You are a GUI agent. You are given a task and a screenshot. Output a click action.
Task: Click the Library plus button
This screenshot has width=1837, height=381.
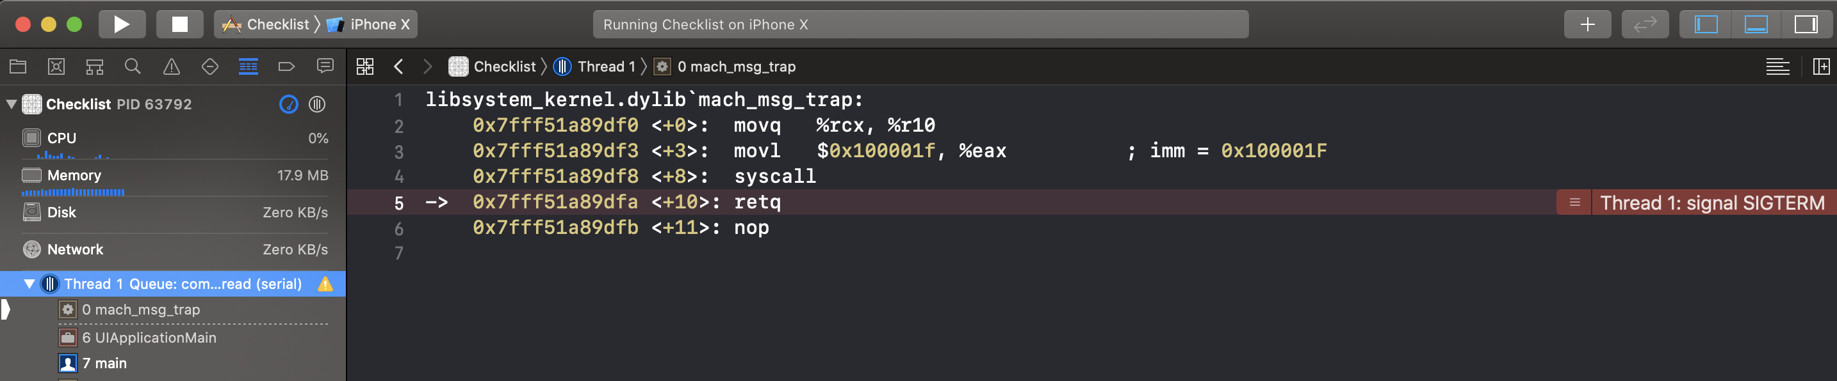pos(1587,24)
